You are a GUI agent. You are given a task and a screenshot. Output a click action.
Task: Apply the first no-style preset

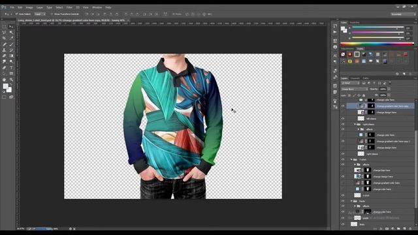click(x=343, y=54)
